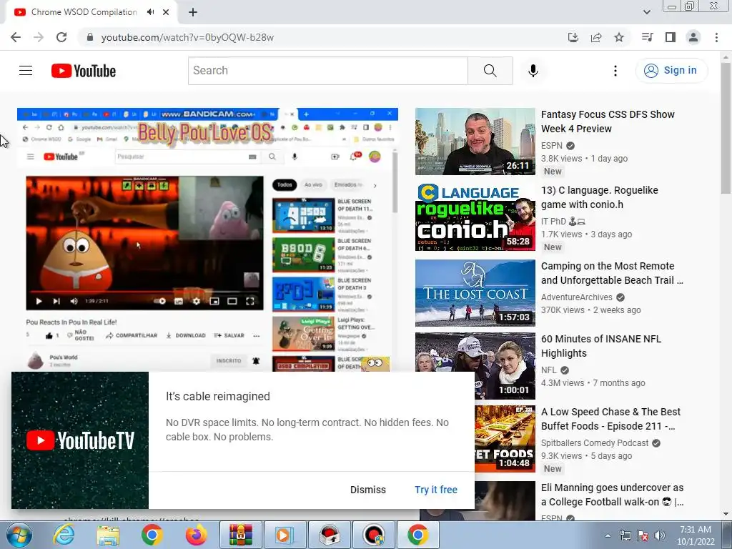The height and width of the screenshot is (549, 732).
Task: Bookmark this tab with the star icon
Action: coord(619,37)
